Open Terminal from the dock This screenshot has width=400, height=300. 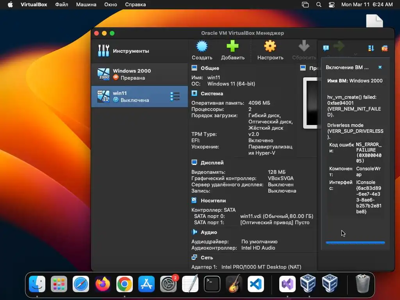[212, 284]
